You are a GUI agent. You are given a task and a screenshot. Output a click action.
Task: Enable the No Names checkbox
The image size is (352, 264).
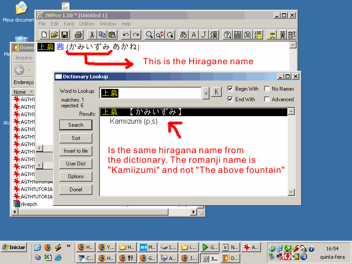coord(267,89)
